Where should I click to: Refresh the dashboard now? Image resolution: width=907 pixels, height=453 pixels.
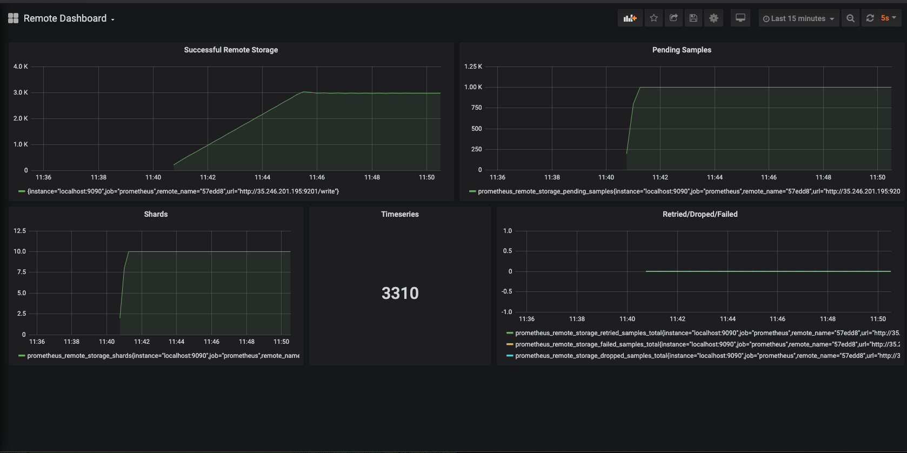(x=870, y=18)
